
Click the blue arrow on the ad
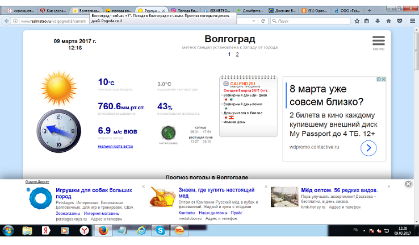coord(368,148)
